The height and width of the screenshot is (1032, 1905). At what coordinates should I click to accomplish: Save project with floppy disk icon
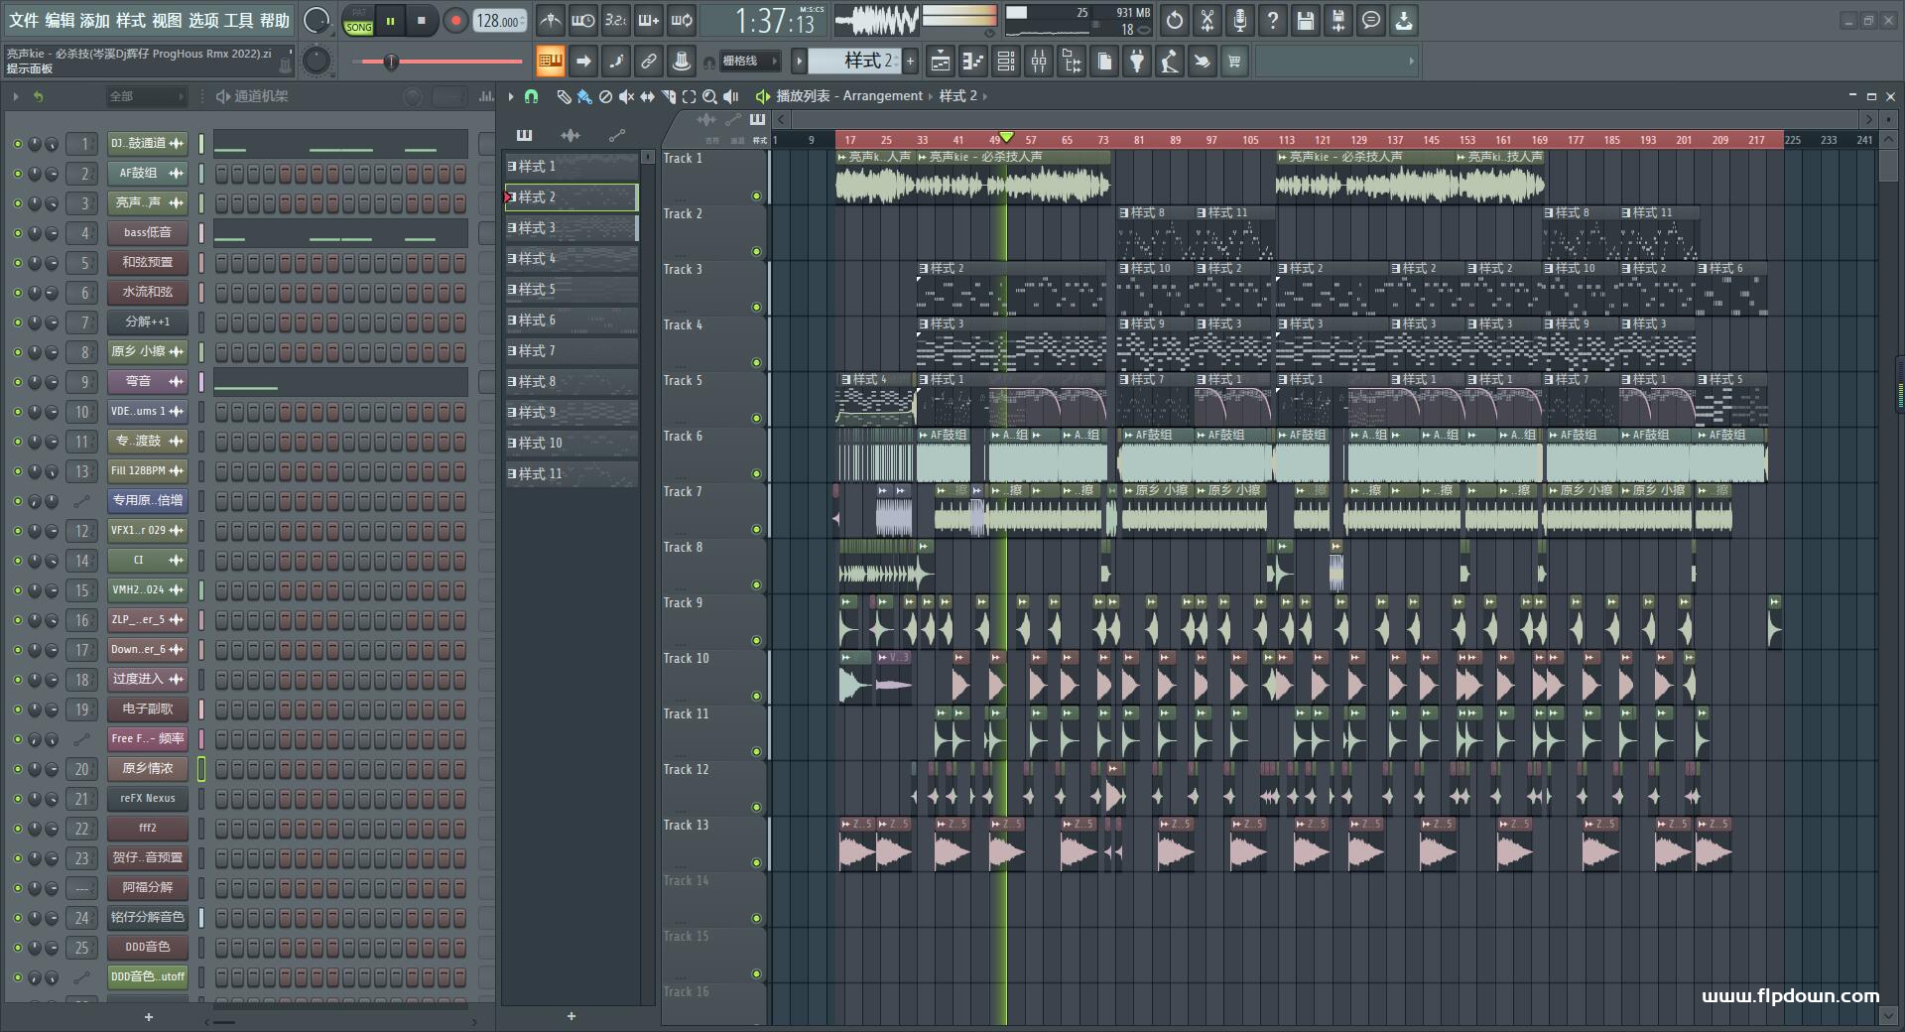coord(1306,20)
